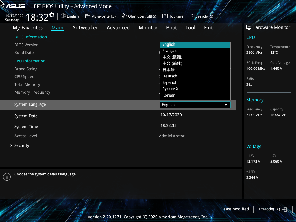Open Qfan Control(F6) label

[x=142, y=16]
